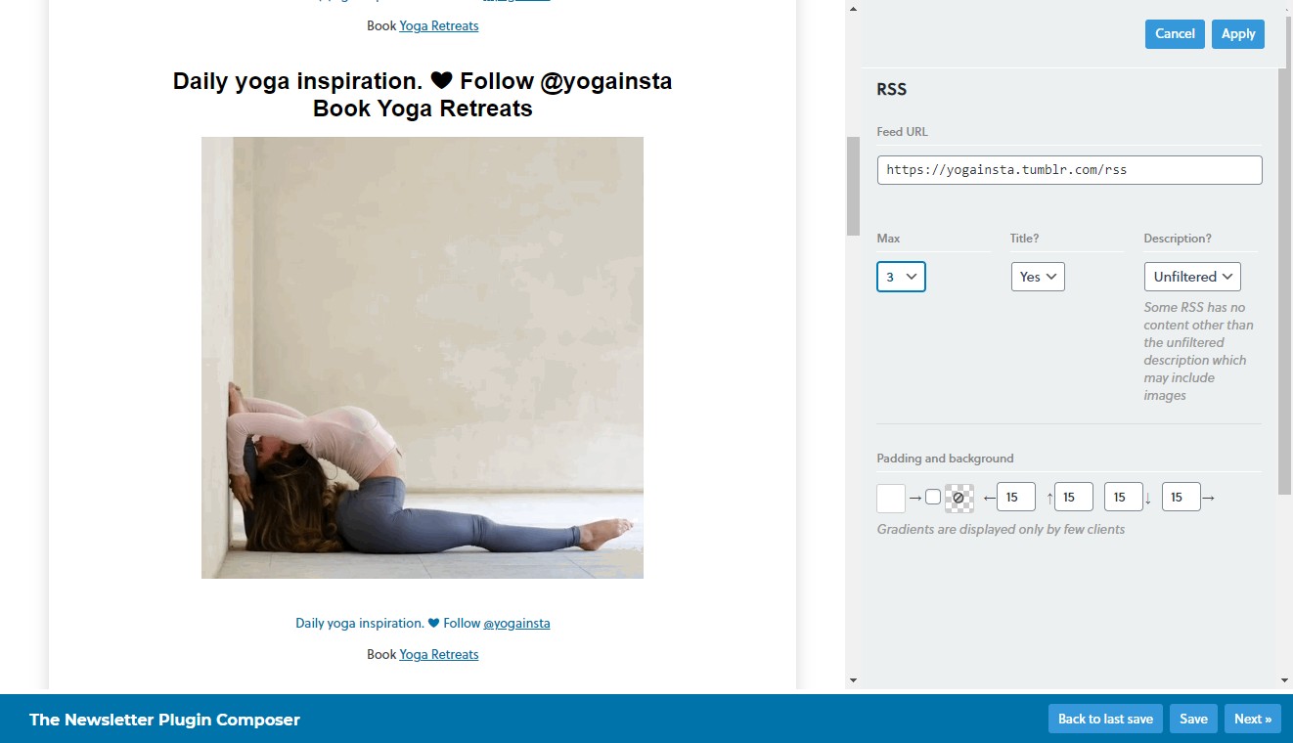
Task: Click Back to last save
Action: click(x=1105, y=719)
